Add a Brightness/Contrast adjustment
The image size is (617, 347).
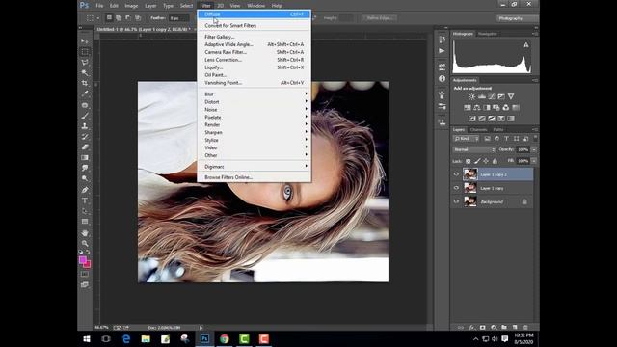pos(471,96)
